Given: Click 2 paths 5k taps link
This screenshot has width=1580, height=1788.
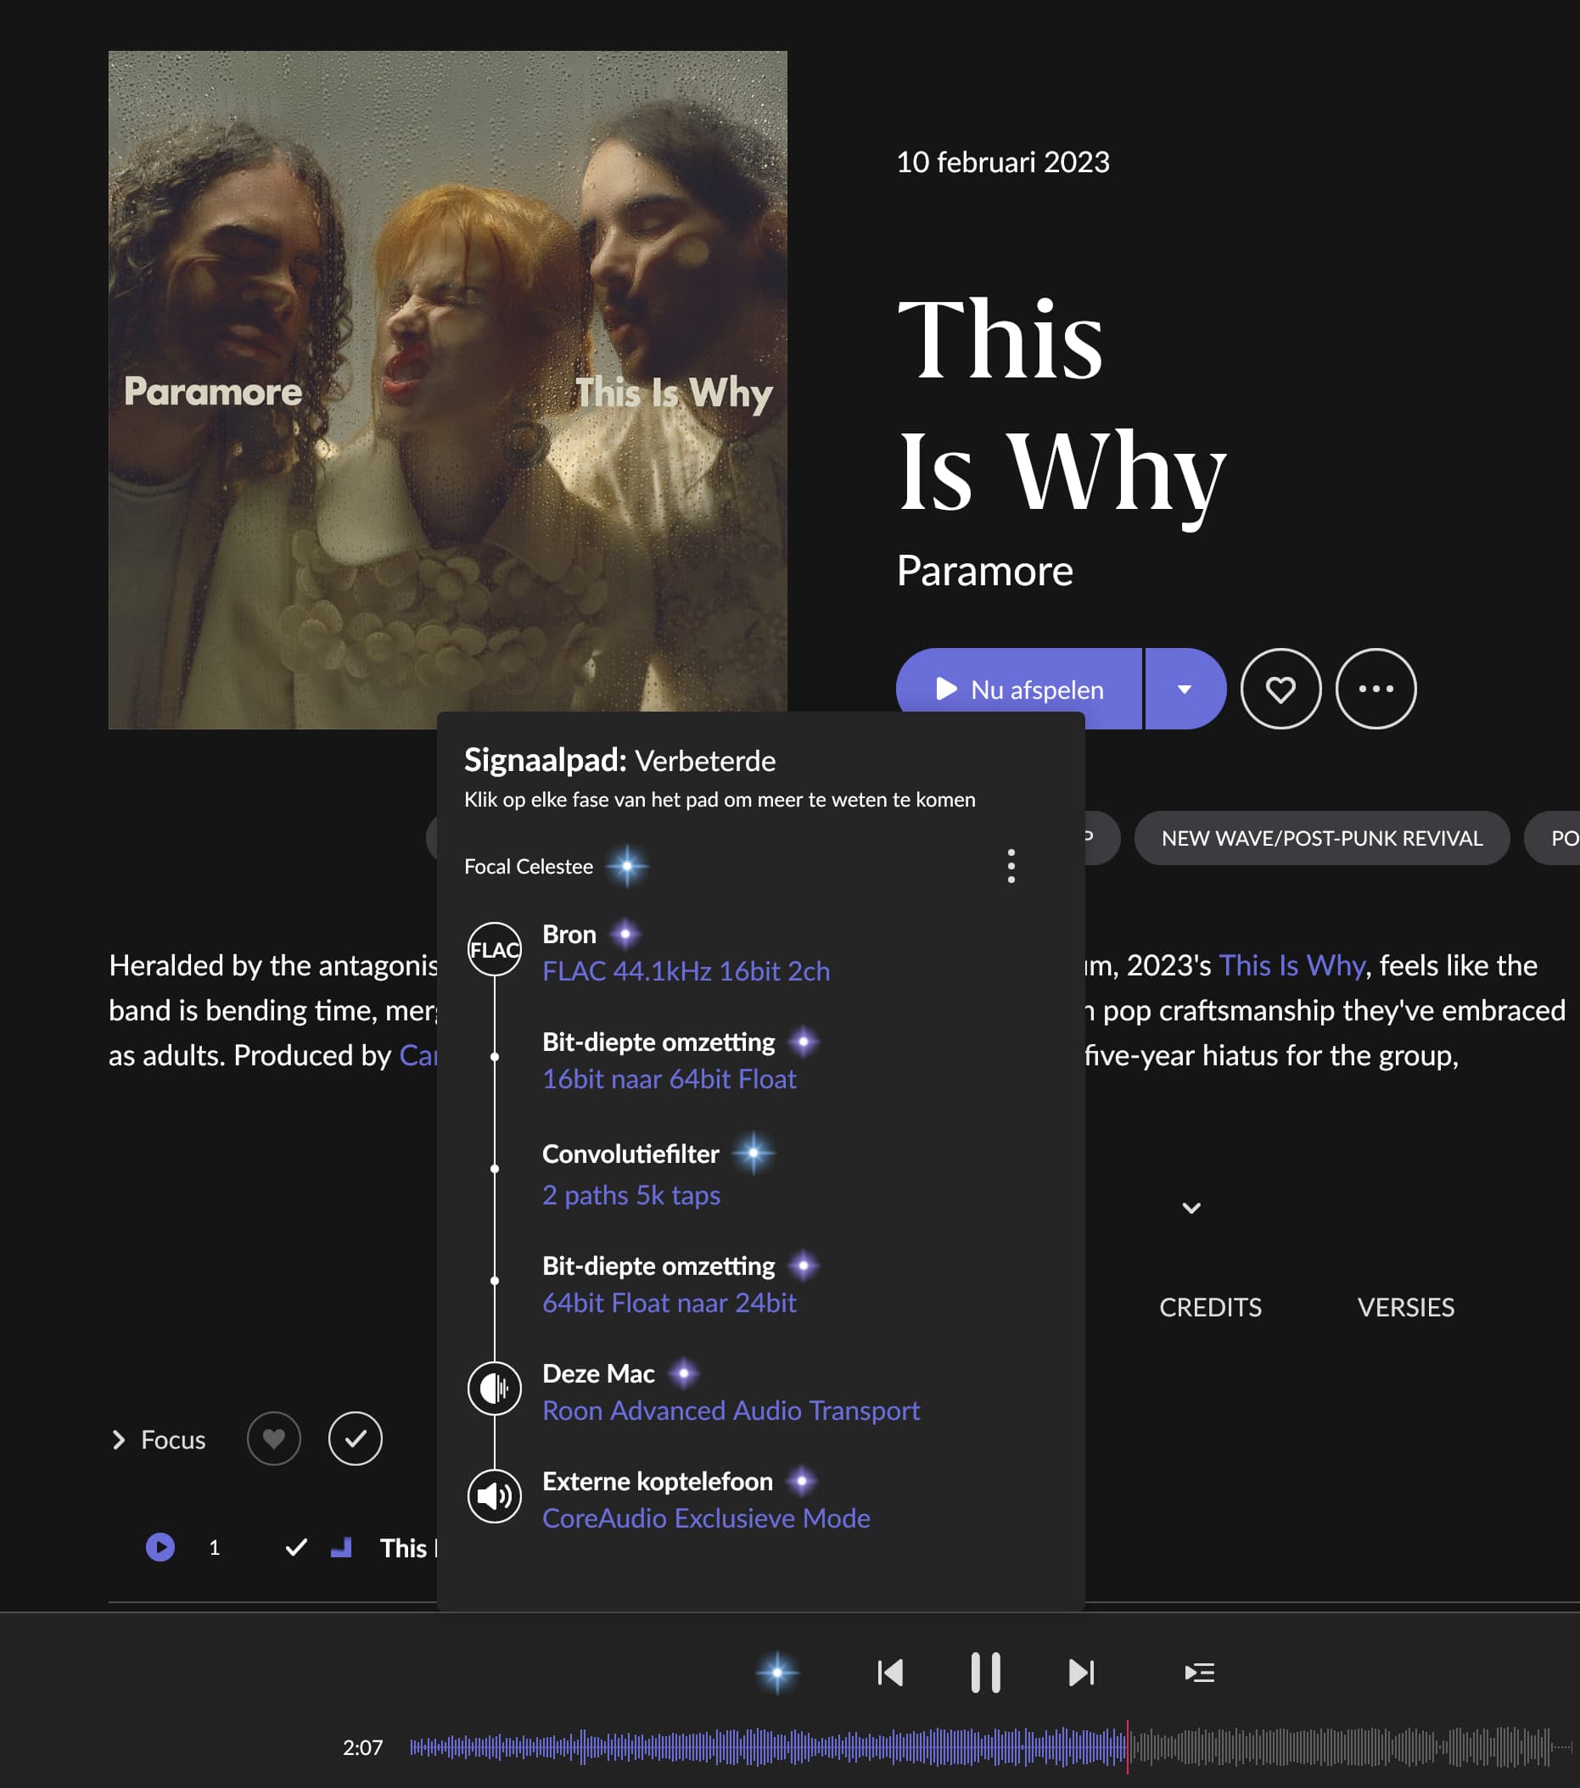Looking at the screenshot, I should coord(631,1195).
